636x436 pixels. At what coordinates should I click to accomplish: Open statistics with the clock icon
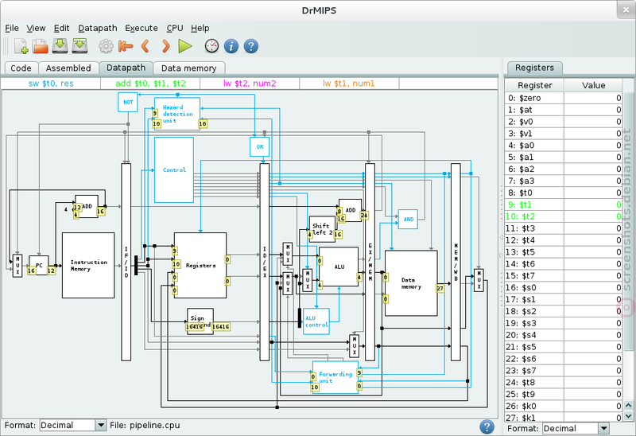(x=211, y=46)
